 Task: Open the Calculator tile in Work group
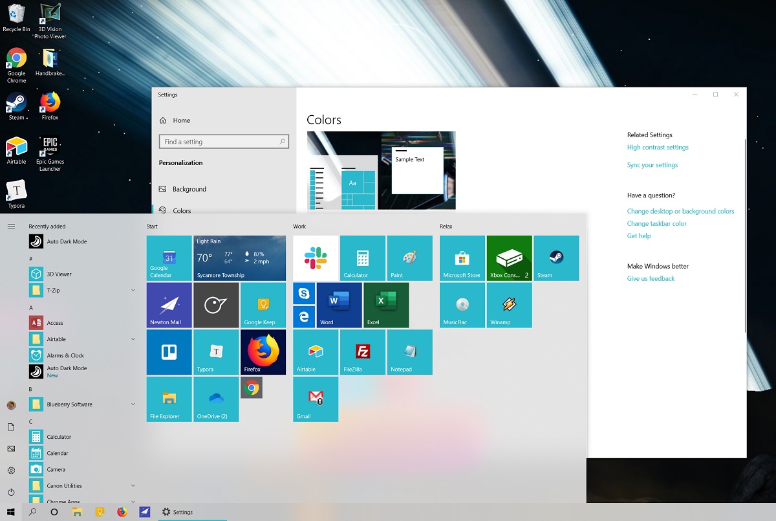click(363, 258)
